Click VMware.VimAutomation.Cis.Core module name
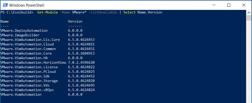 coord(30,40)
